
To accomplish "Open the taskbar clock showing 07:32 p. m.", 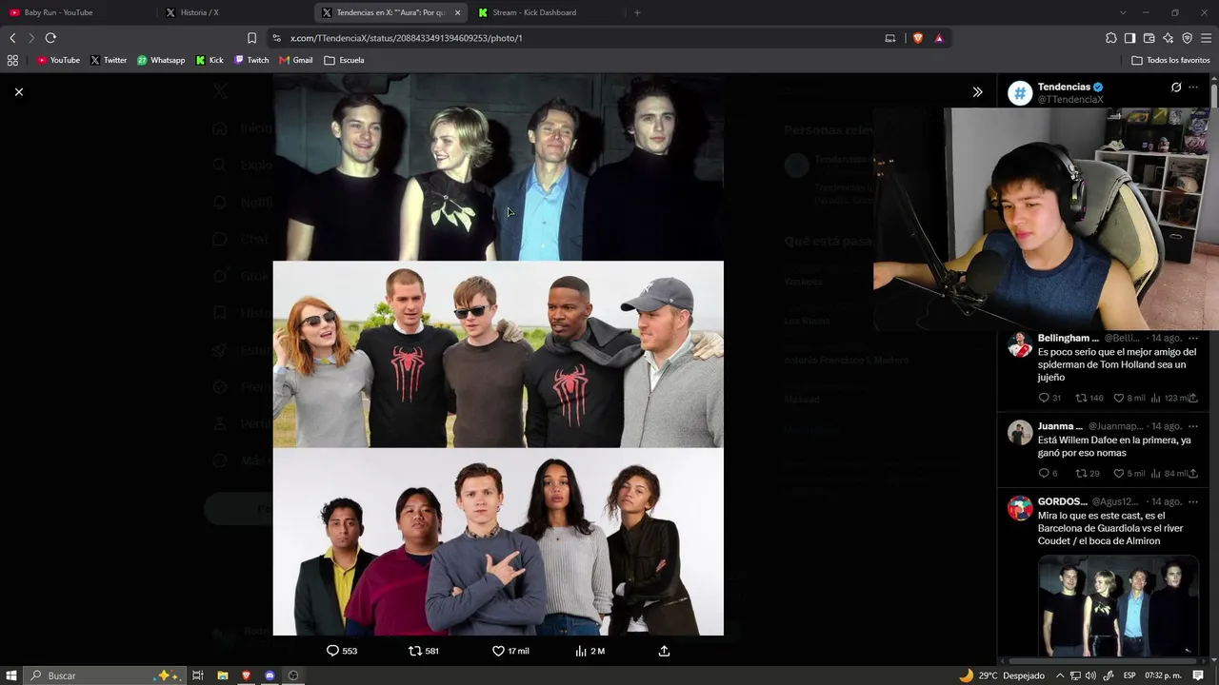I will pos(1165,675).
